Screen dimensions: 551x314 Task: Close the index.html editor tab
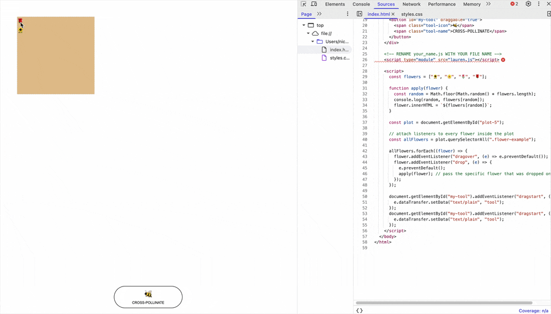tap(393, 14)
